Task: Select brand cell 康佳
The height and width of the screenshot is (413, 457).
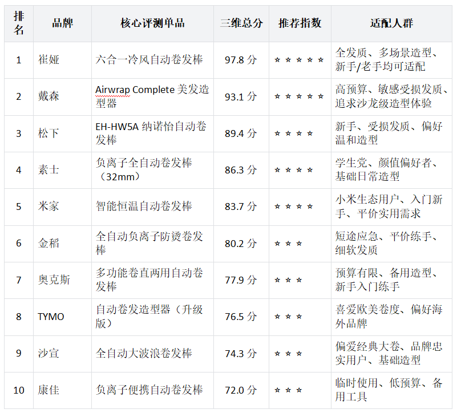Action: tap(62, 391)
